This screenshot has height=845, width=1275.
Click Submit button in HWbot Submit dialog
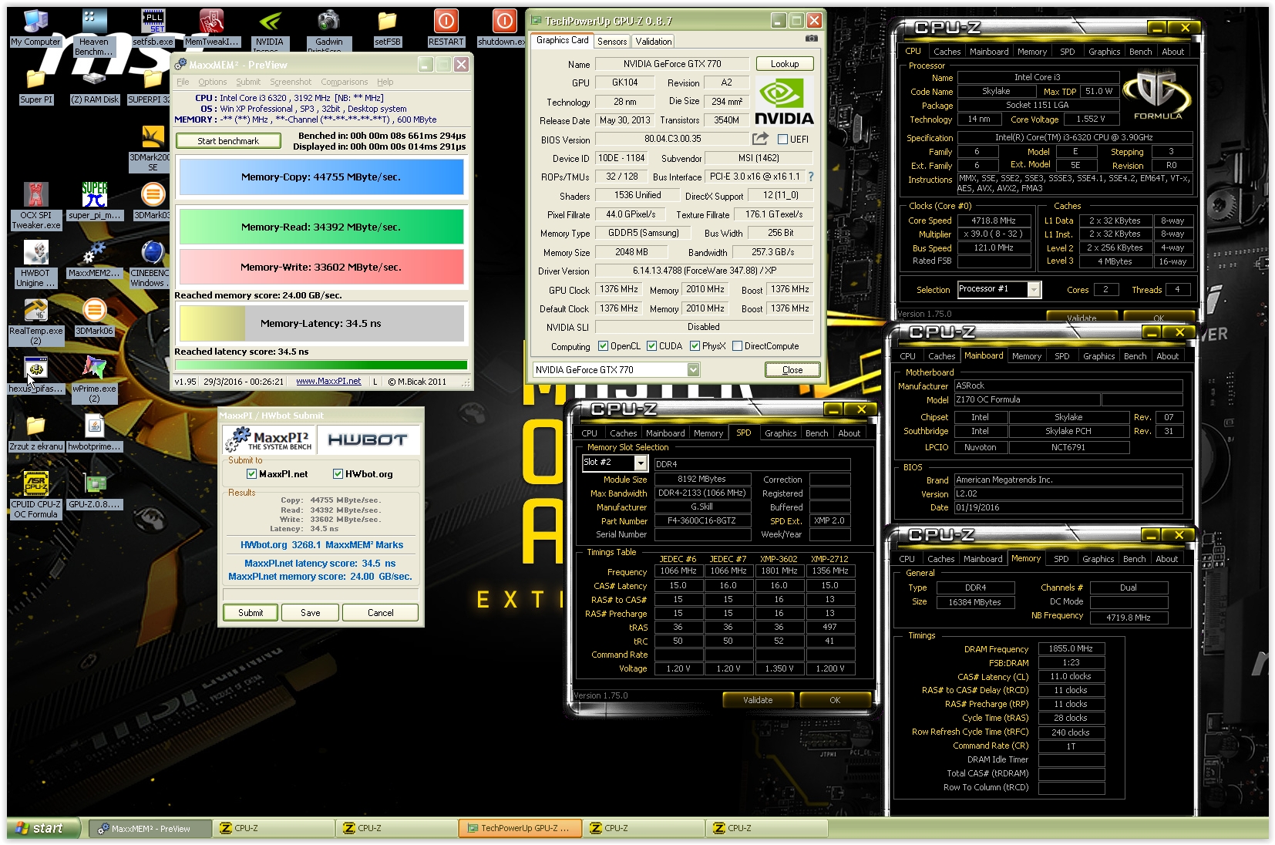pos(251,613)
